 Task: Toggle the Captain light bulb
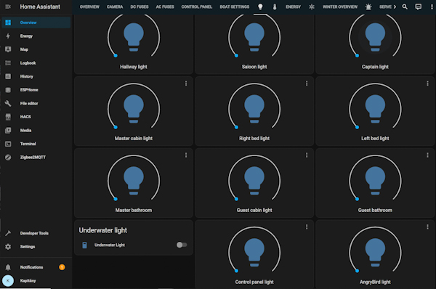375,37
